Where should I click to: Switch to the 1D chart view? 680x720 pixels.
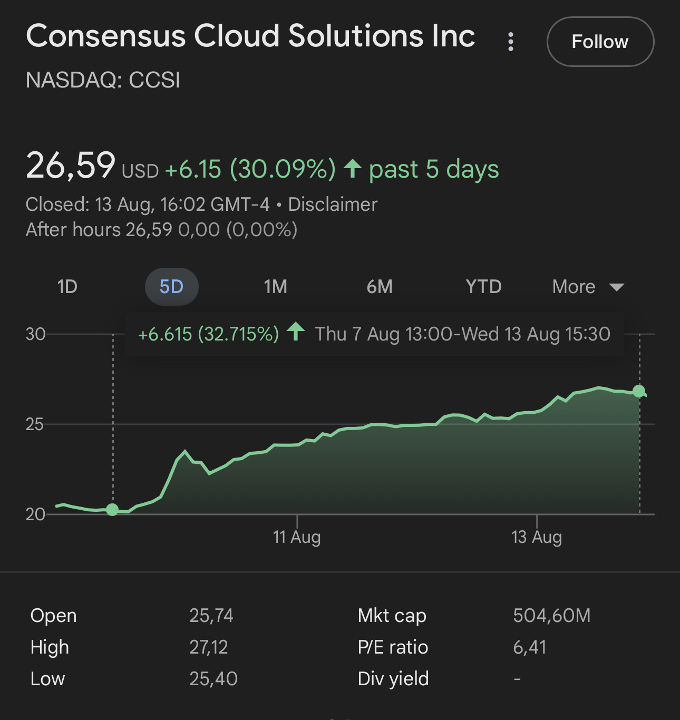[x=67, y=286]
